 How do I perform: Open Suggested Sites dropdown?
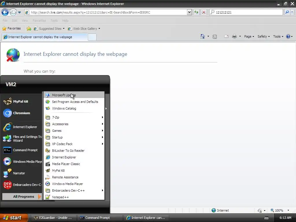click(x=49, y=29)
